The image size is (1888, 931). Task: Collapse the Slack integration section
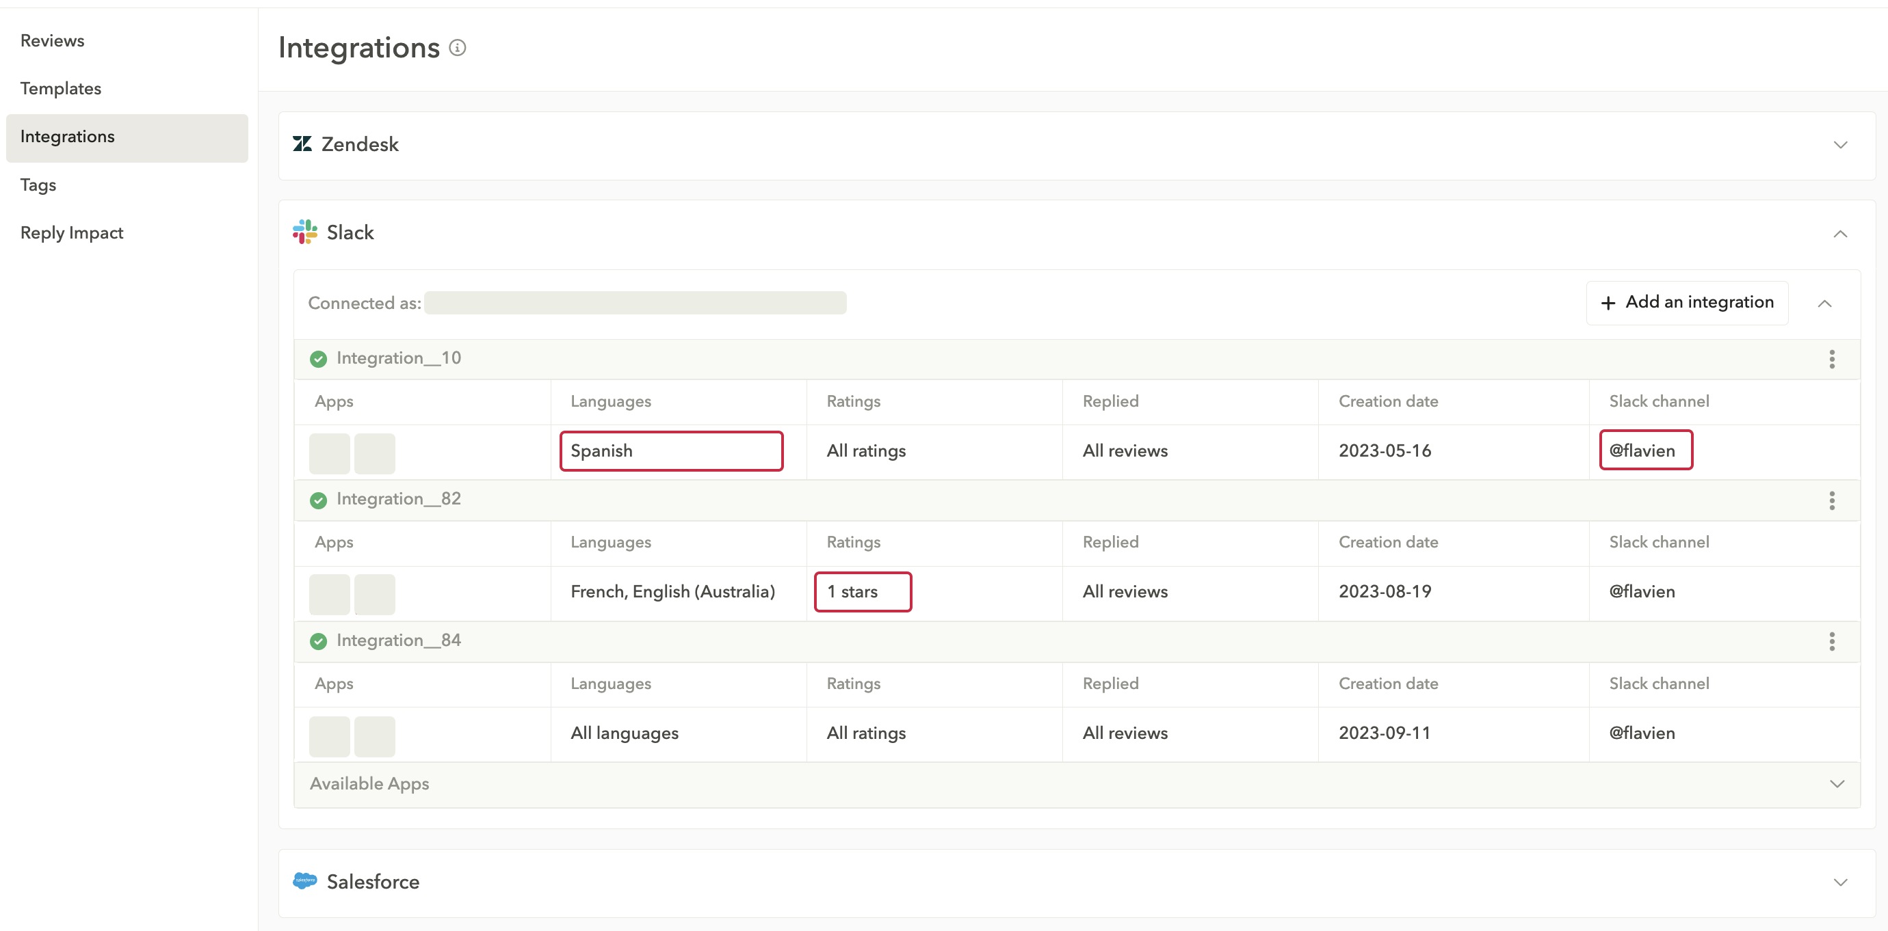coord(1840,234)
